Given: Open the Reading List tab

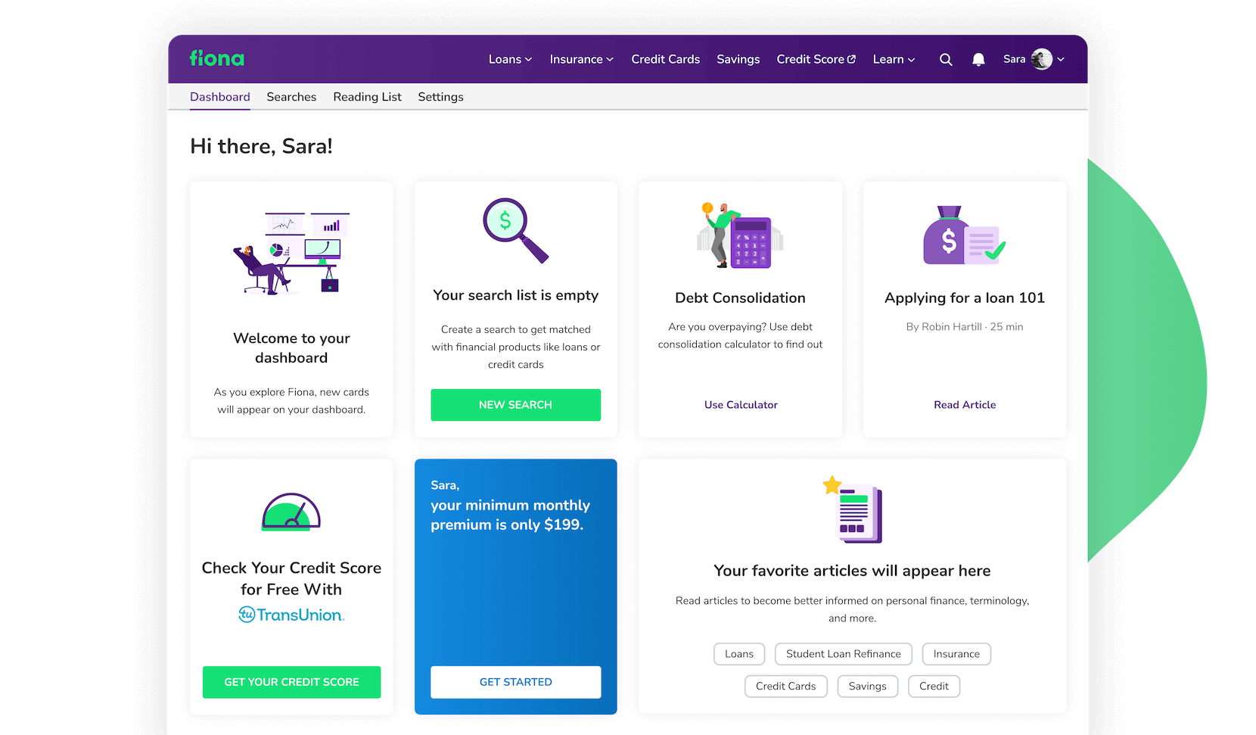Looking at the screenshot, I should coord(367,97).
